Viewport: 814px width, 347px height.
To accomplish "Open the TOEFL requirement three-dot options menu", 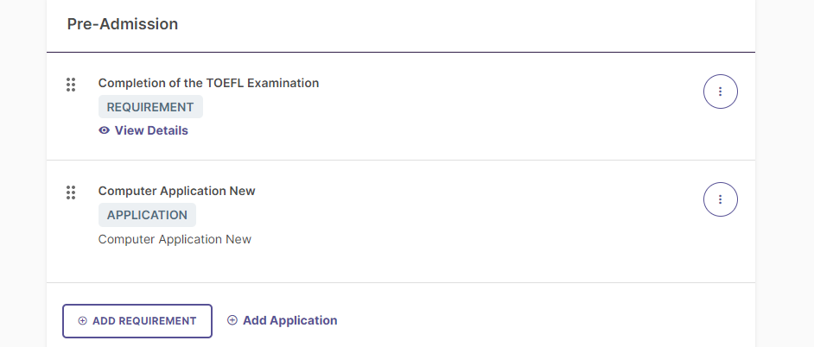I will tap(720, 91).
